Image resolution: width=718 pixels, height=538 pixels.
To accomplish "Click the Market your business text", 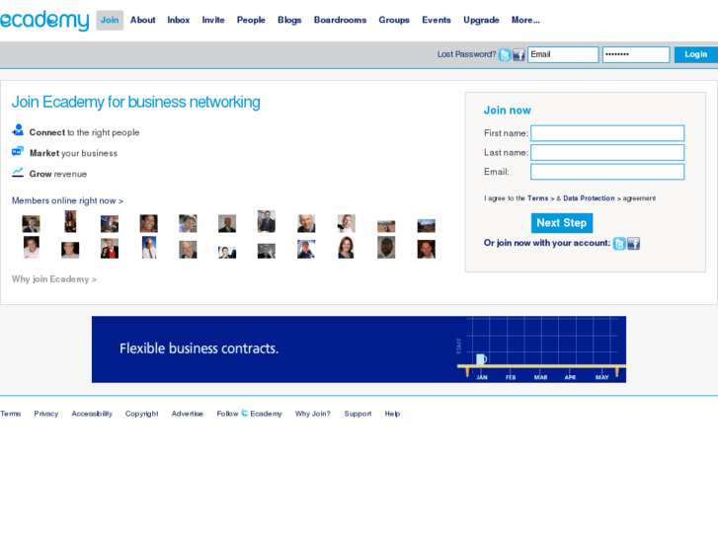I will pyautogui.click(x=73, y=153).
